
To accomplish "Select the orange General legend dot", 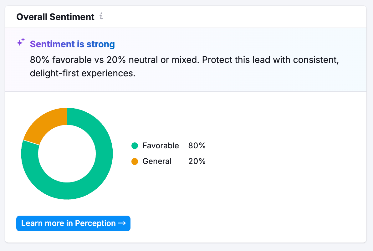I will pos(135,161).
